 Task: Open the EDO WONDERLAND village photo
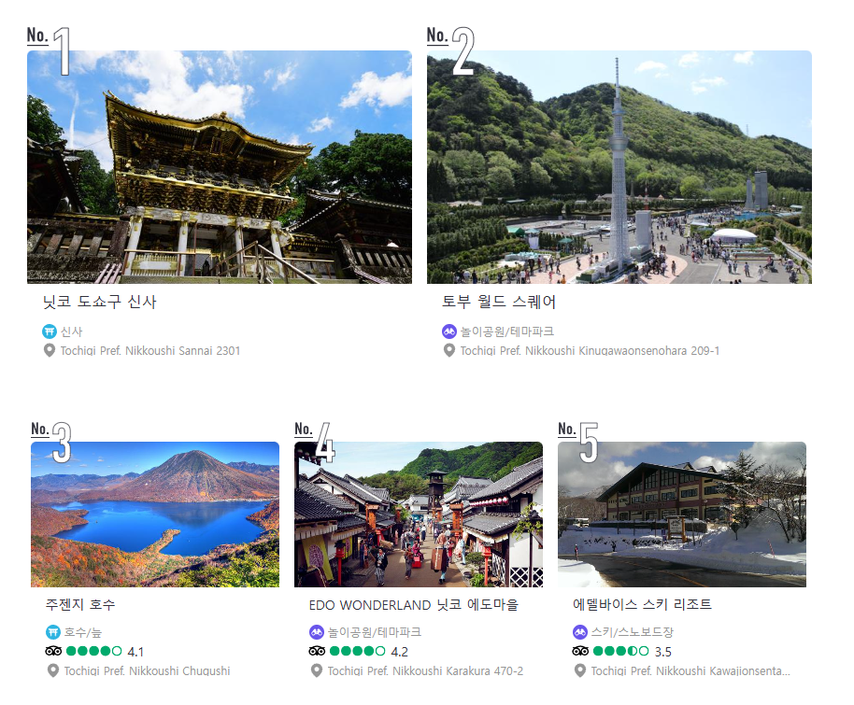419,515
